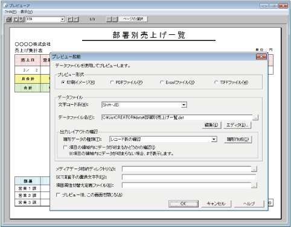
Task: Select the PDFファイル radio button
Action: point(112,82)
